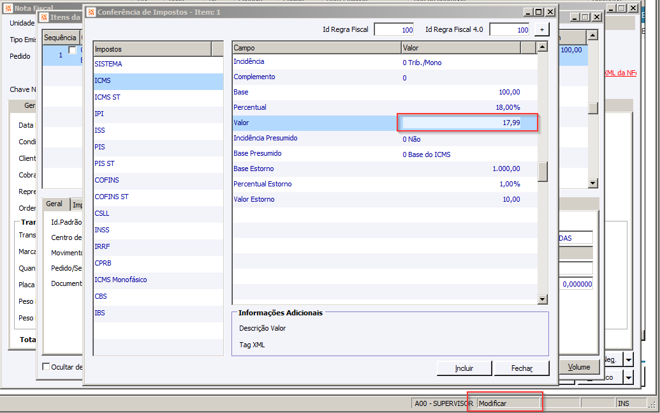
Task: Click the Valor column header
Action: pyautogui.click(x=461, y=48)
